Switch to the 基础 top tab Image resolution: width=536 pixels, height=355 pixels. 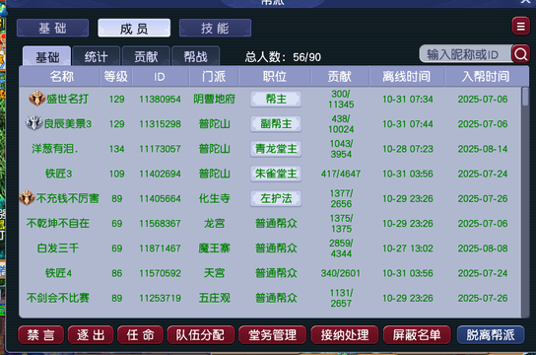52,28
